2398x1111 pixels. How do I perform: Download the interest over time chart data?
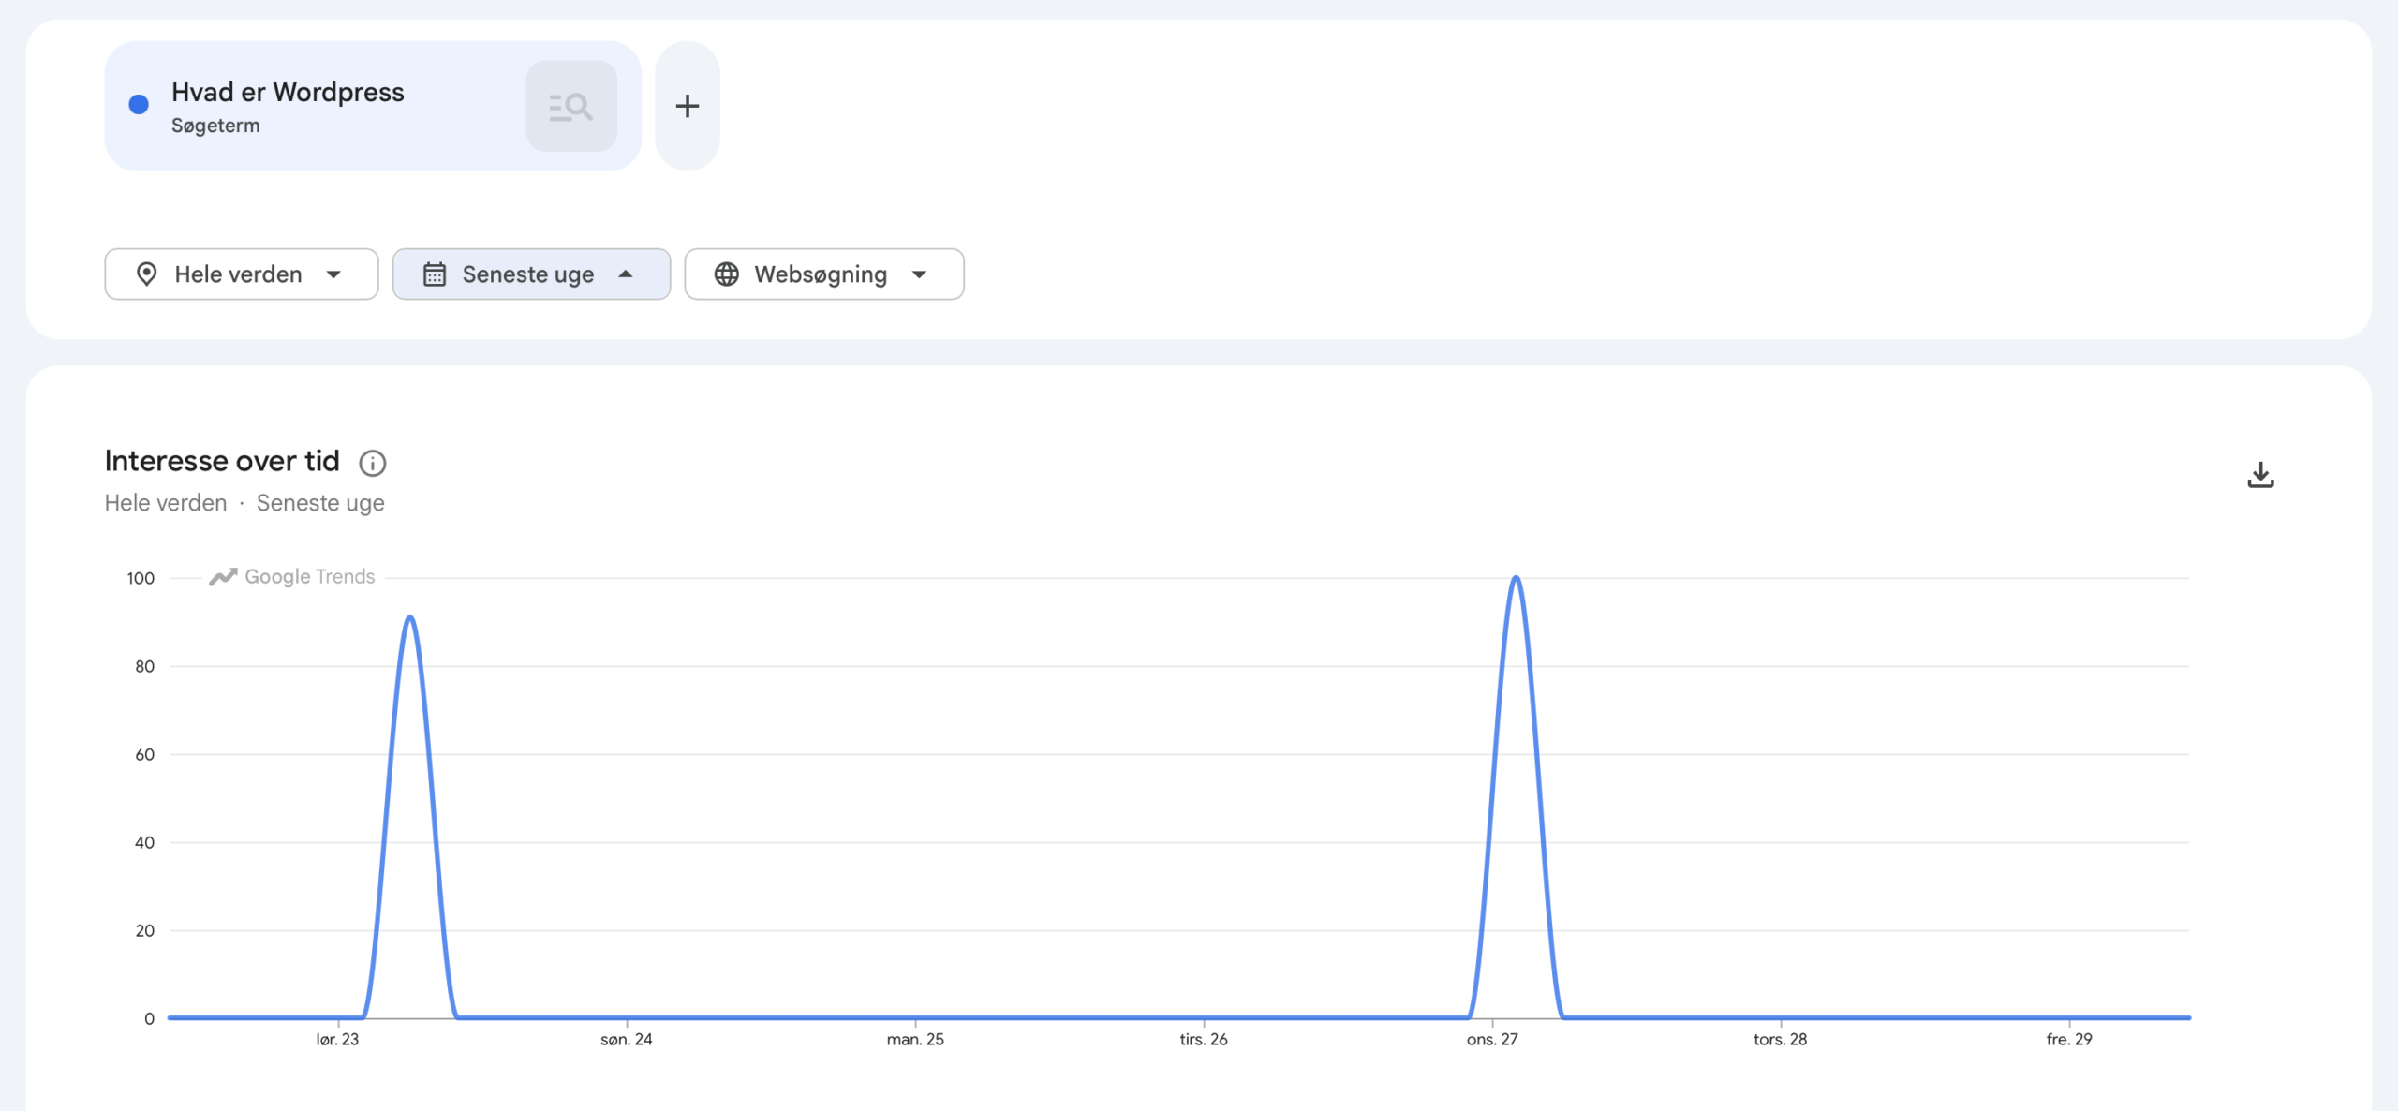(x=2260, y=475)
